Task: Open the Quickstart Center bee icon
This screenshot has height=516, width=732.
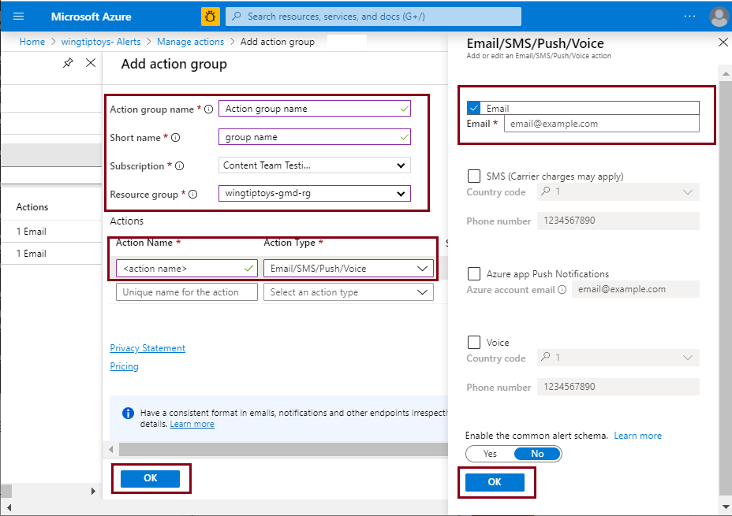Action: 210,16
